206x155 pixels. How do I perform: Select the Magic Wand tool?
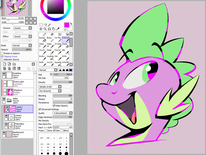49,25
